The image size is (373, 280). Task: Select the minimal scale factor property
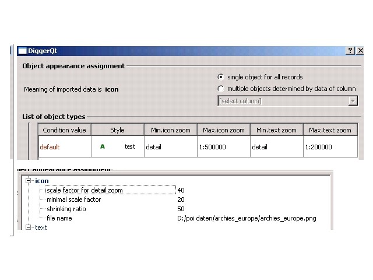click(73, 199)
